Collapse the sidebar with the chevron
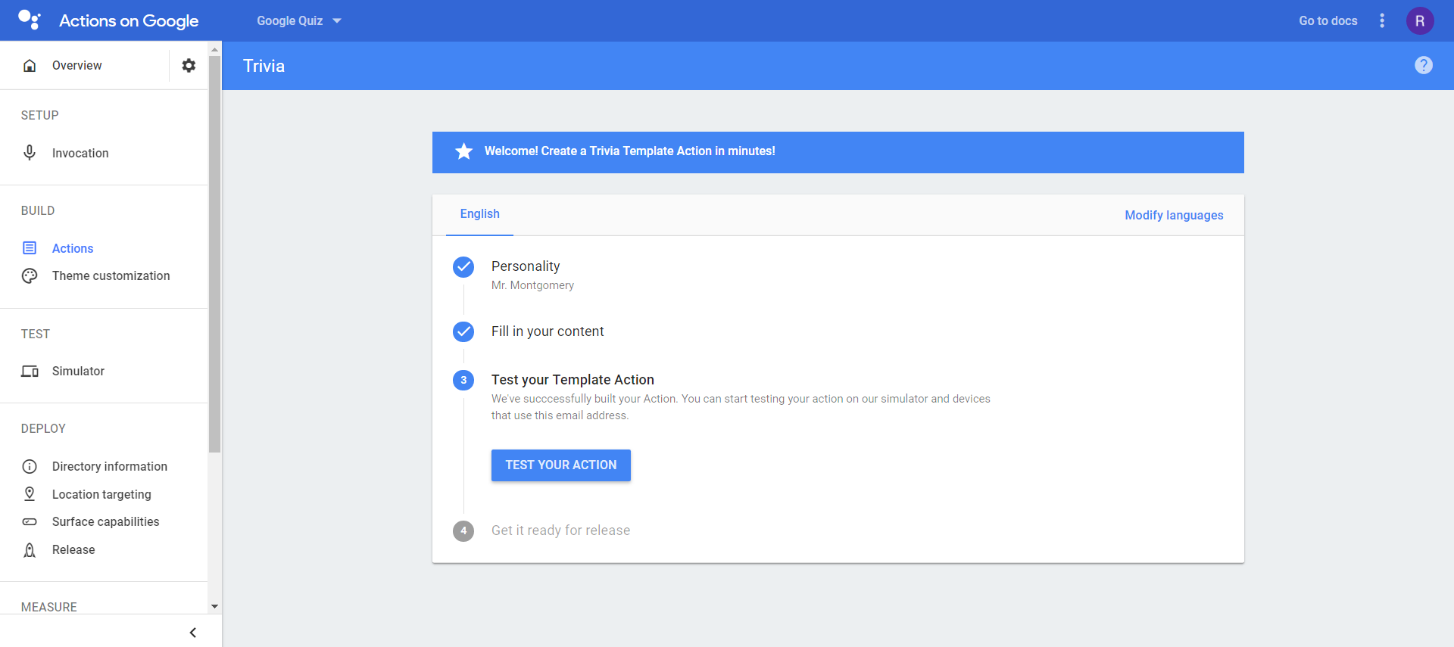This screenshot has height=647, width=1454. click(x=192, y=632)
